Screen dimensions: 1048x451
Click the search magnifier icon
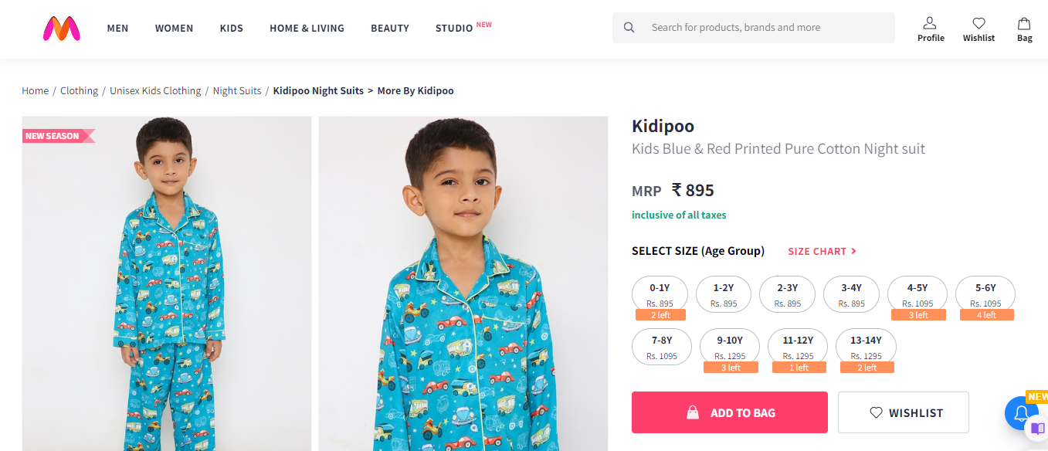(629, 28)
